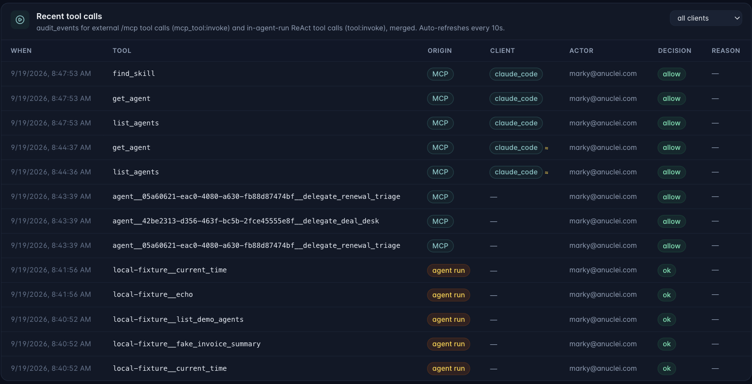Click the actor email in the find_skill row
752x384 pixels.
tap(603, 73)
